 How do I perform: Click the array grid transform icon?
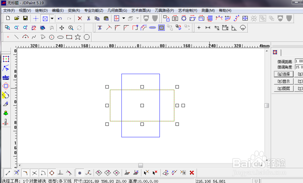210,18
